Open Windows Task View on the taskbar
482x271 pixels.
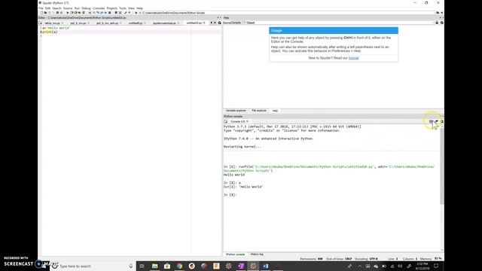142,266
